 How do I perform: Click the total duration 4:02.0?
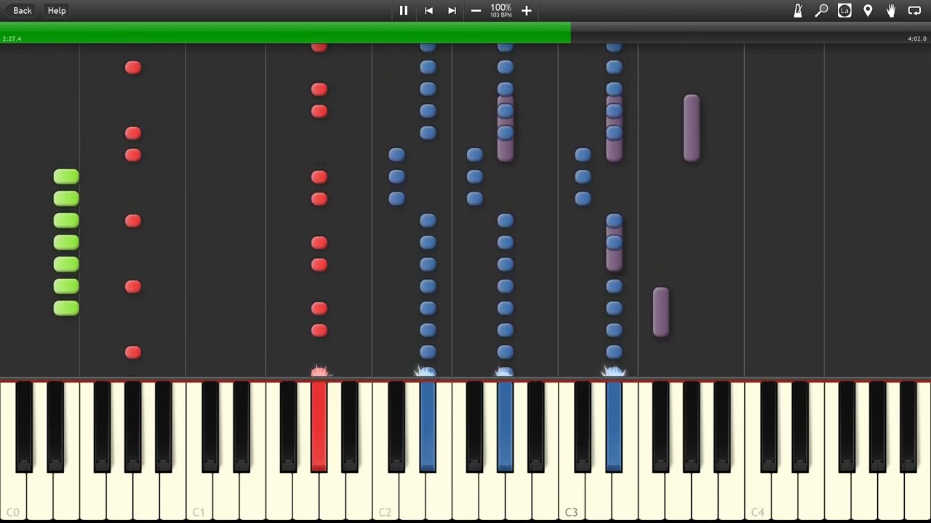point(917,38)
